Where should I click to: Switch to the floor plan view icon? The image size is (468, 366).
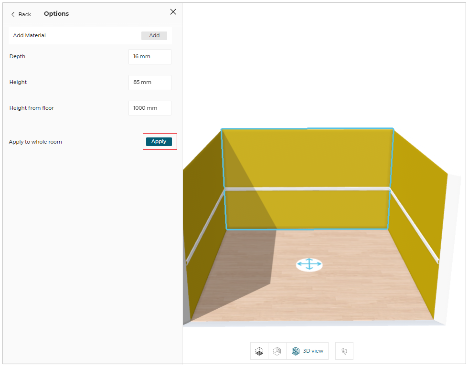(259, 351)
